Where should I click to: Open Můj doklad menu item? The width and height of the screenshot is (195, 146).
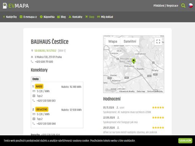coord(105,17)
